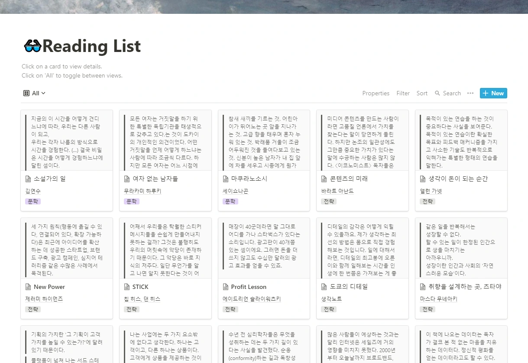Click author name 에이드리언 슬라이워츠키
This screenshot has height=363, width=528.
tap(252, 299)
